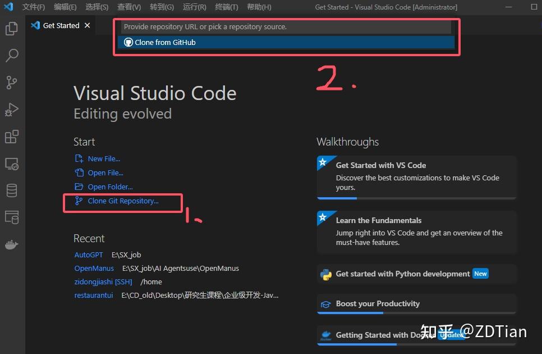
Task: Open the 运行(R) menu
Action: pyautogui.click(x=194, y=7)
